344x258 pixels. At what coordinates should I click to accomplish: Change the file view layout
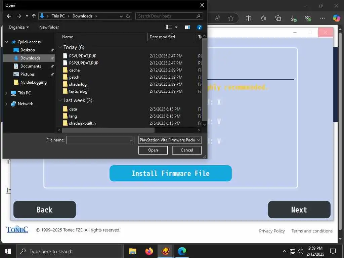pos(169,27)
